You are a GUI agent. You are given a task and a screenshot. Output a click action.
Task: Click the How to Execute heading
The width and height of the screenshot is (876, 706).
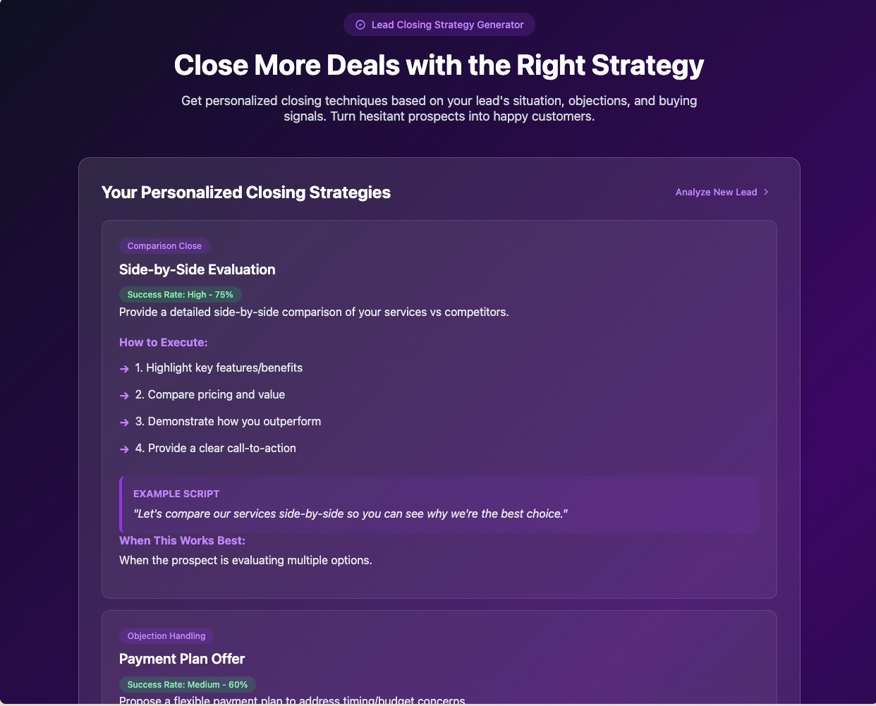point(164,343)
